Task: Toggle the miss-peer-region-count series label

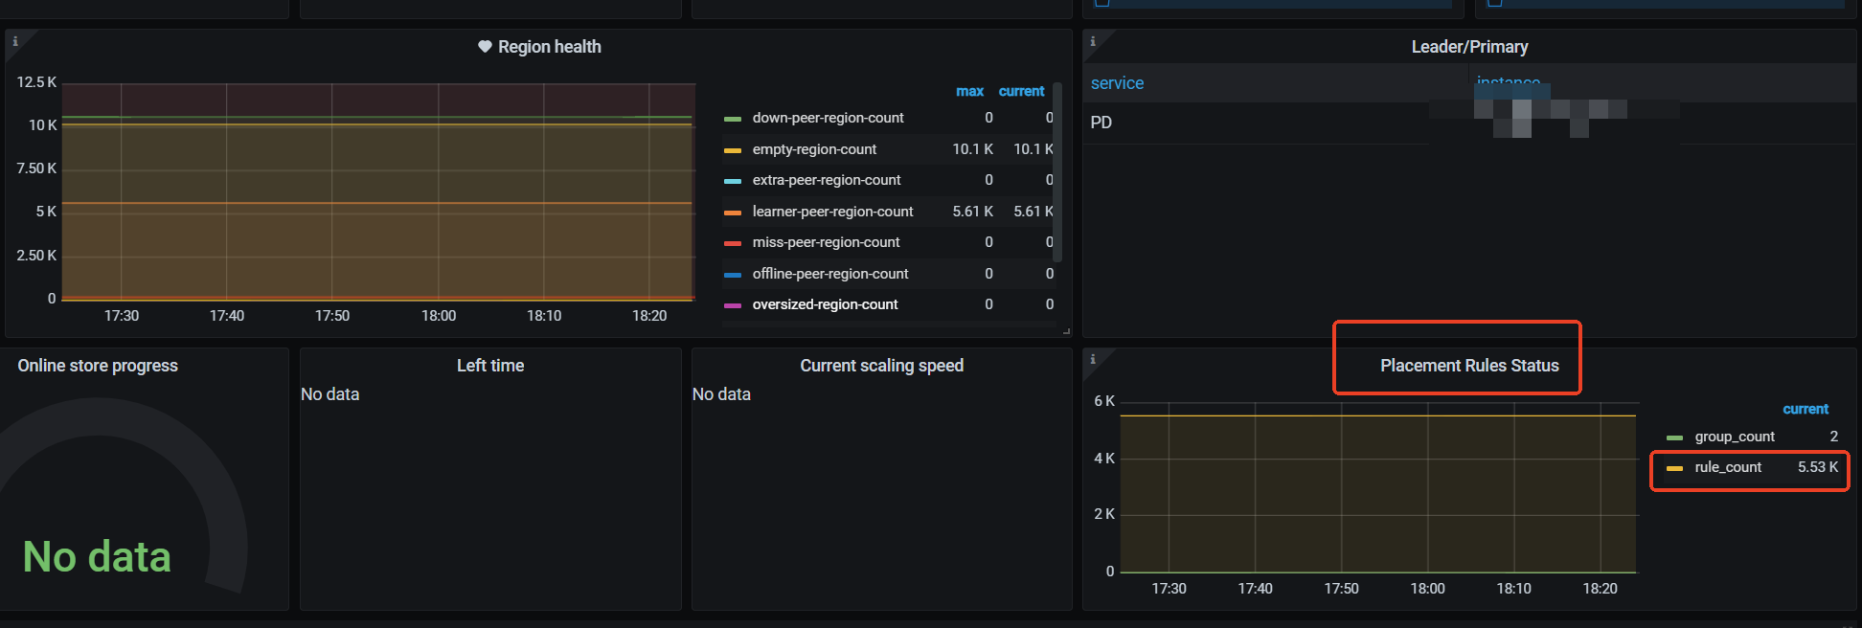Action: (826, 242)
